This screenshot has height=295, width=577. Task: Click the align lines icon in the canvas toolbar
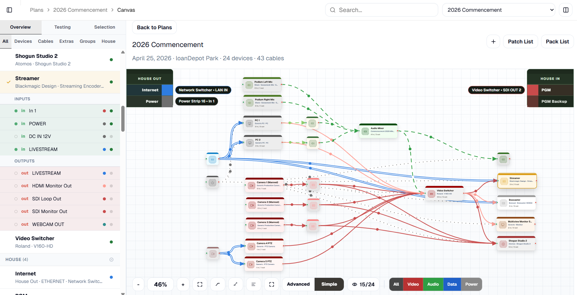[x=253, y=284]
